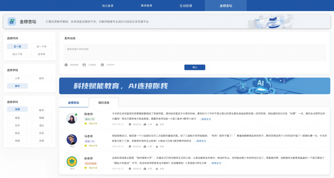Select the 近一周 time filter

pos(17,46)
